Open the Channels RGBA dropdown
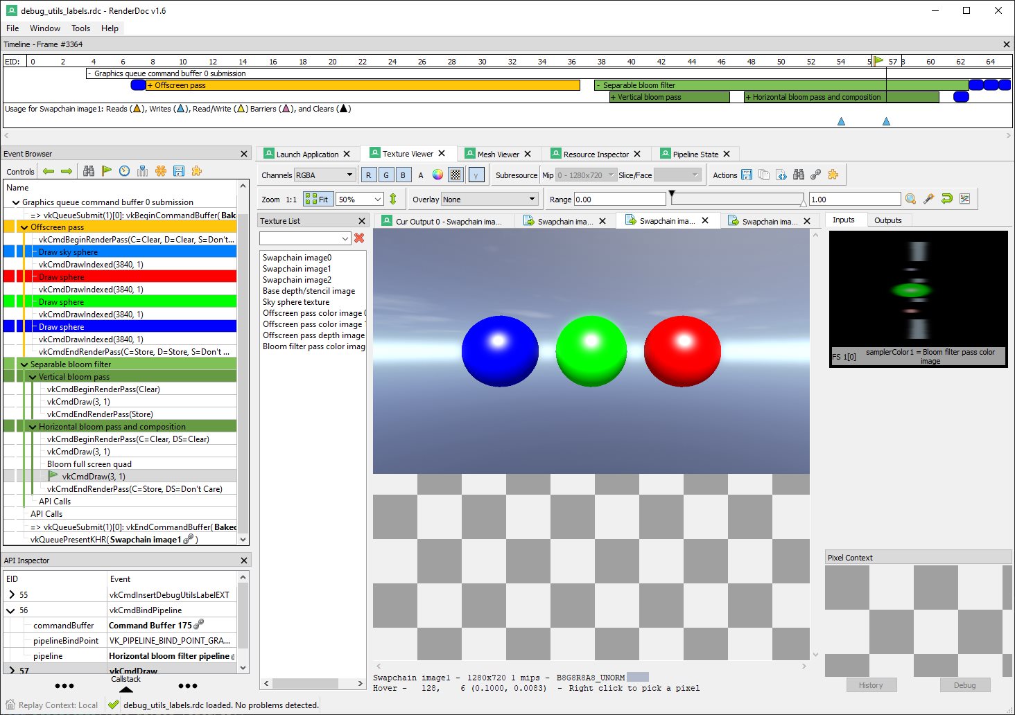The width and height of the screenshot is (1015, 715). tap(325, 175)
